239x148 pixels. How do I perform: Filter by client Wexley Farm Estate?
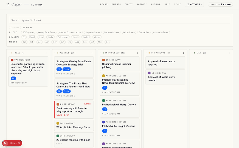point(46,32)
